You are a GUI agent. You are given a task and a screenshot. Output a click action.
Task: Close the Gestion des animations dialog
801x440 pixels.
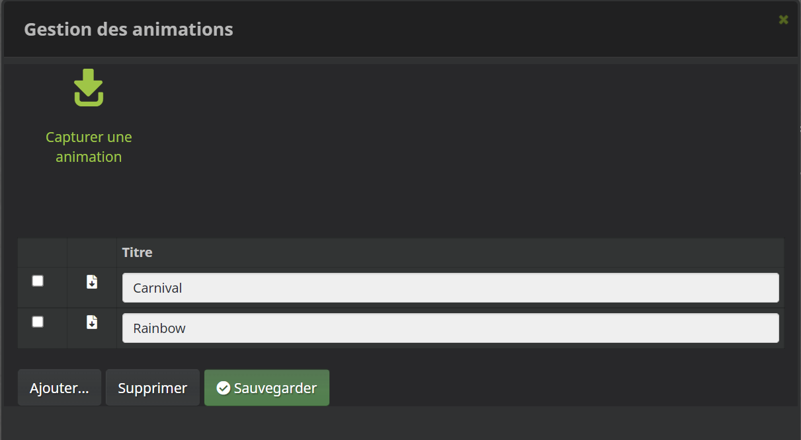[x=783, y=20]
